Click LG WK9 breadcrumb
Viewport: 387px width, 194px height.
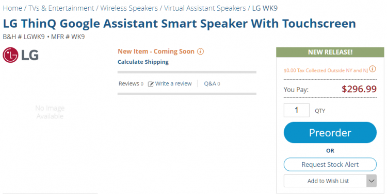[x=265, y=8]
